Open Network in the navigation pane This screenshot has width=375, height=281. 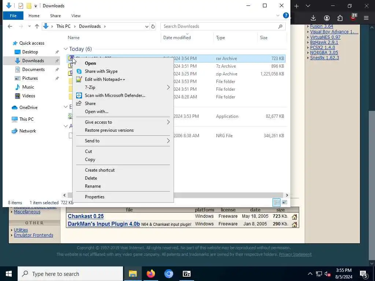(27, 131)
